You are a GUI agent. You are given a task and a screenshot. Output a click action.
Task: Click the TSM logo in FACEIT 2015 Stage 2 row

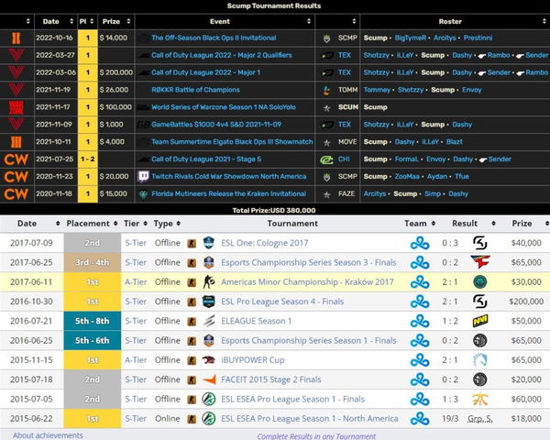coord(479,379)
